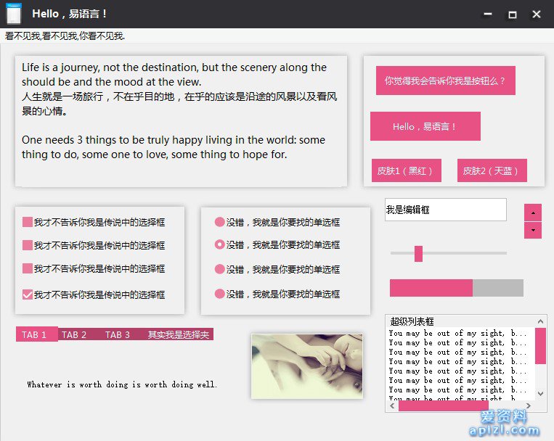
Task: Uncheck the fourth checked 我才不告诉你 checkbox
Action: (27, 294)
